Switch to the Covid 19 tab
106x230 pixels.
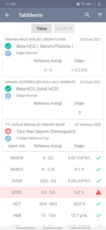[x=64, y=28]
